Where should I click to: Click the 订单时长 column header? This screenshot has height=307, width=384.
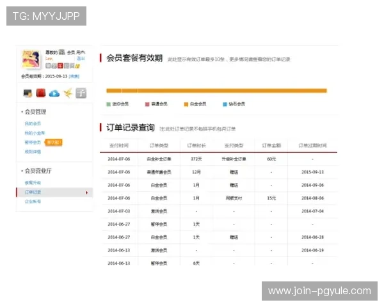(196, 145)
